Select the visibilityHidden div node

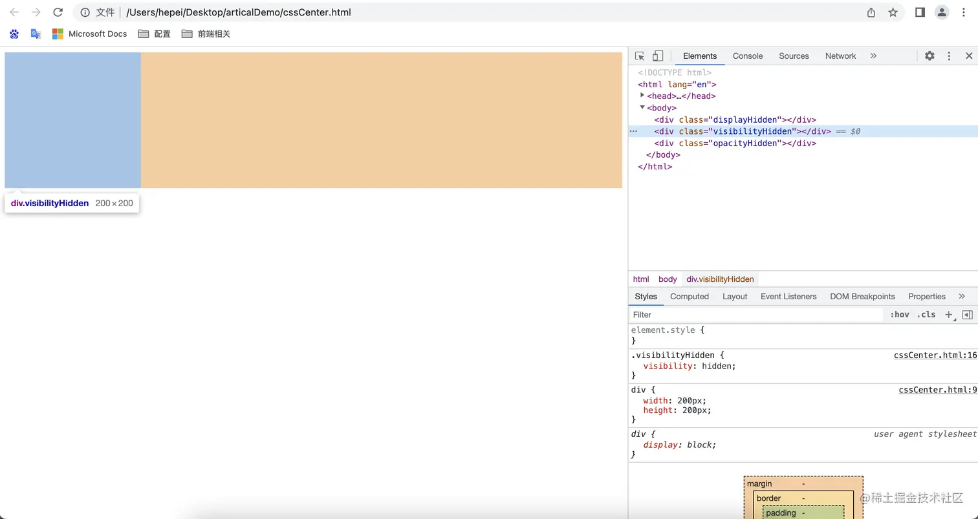coord(742,131)
